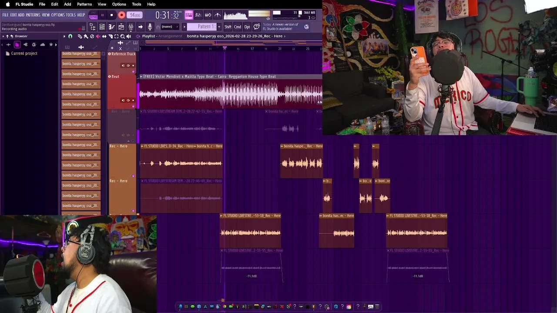Click the right-arrow icon beside the microphone

point(141,27)
